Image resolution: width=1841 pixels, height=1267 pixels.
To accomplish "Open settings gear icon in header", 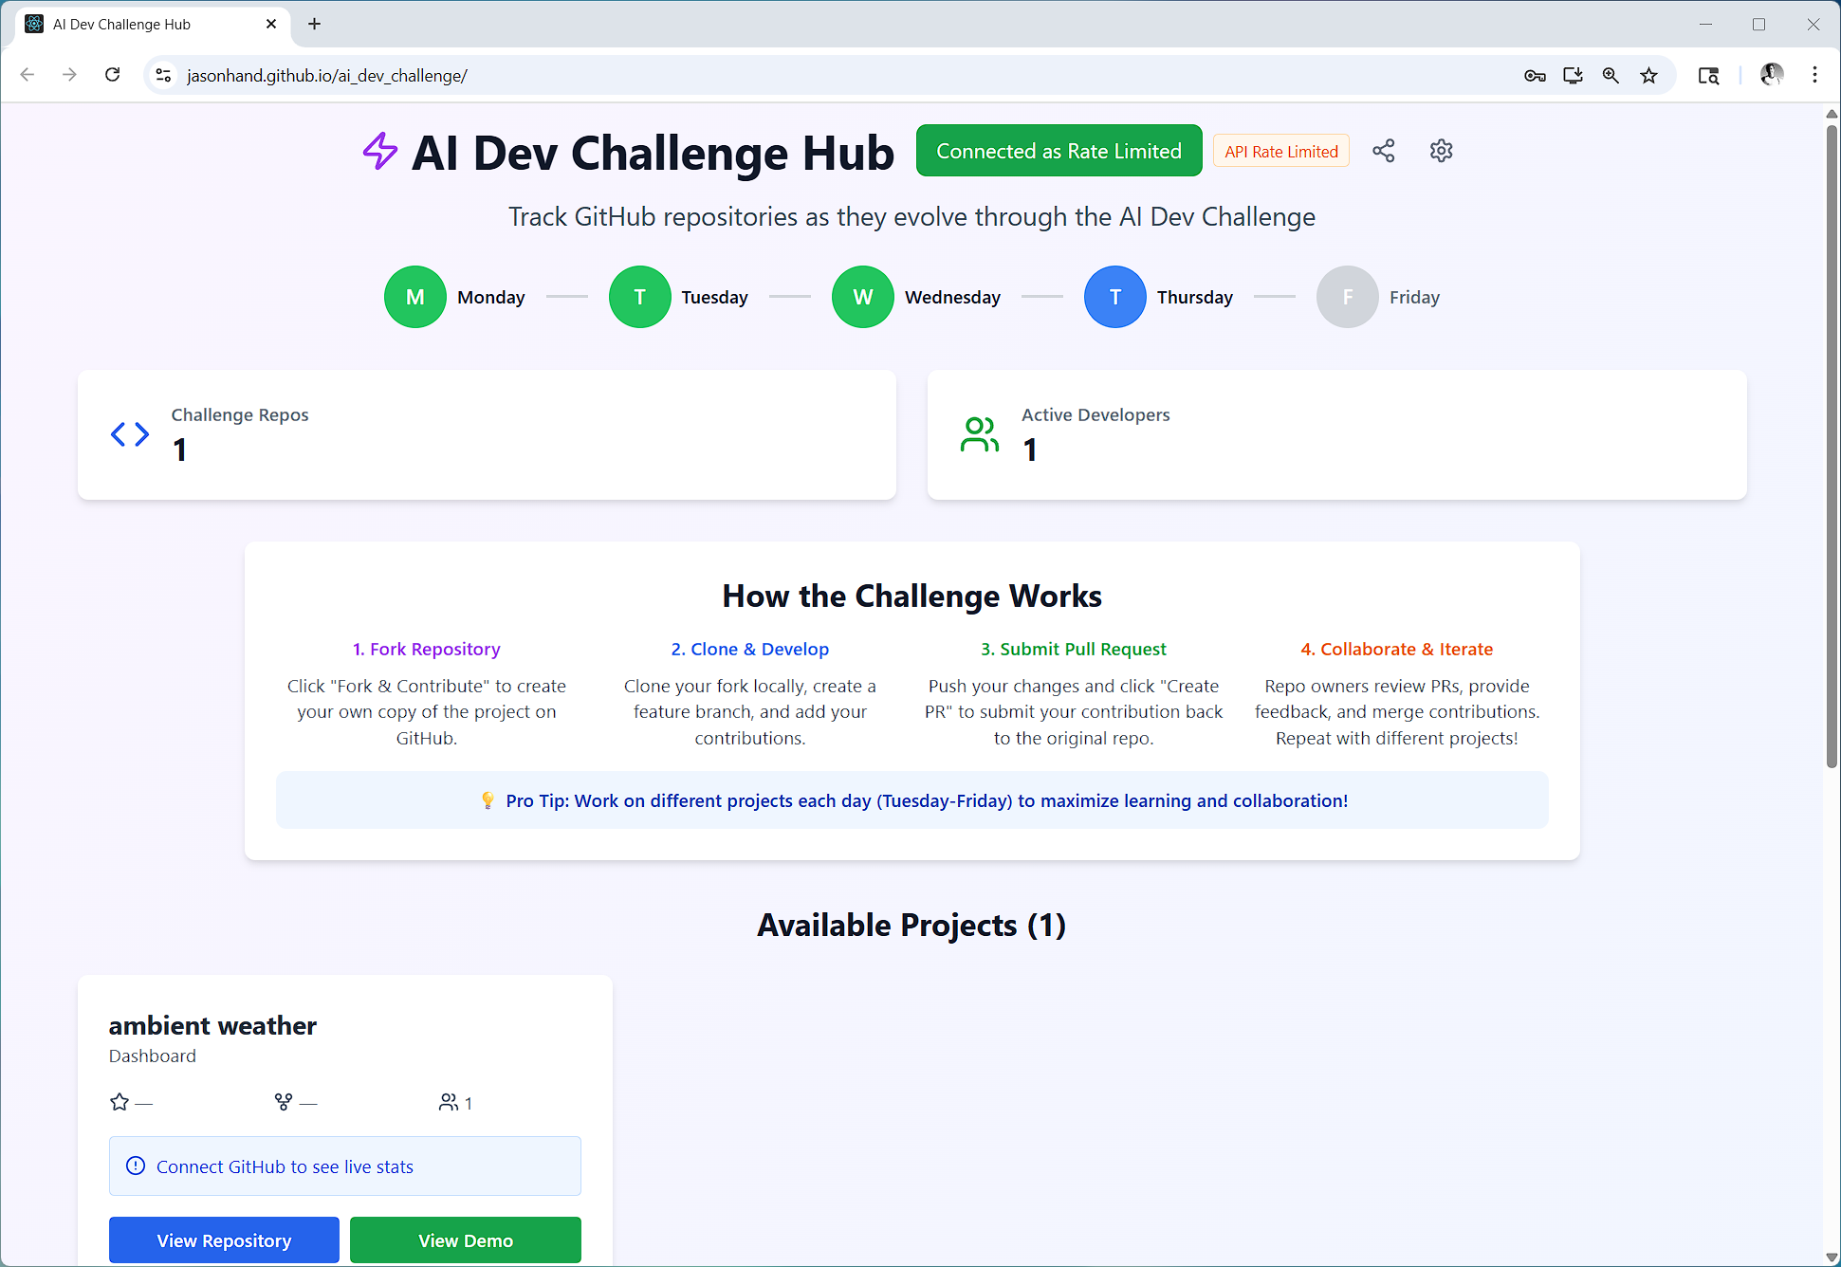I will point(1441,151).
